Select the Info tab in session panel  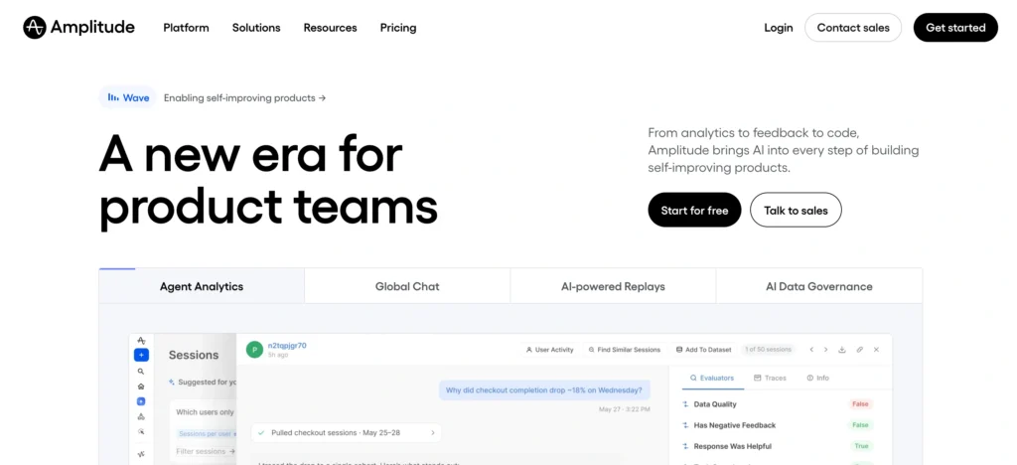(818, 378)
